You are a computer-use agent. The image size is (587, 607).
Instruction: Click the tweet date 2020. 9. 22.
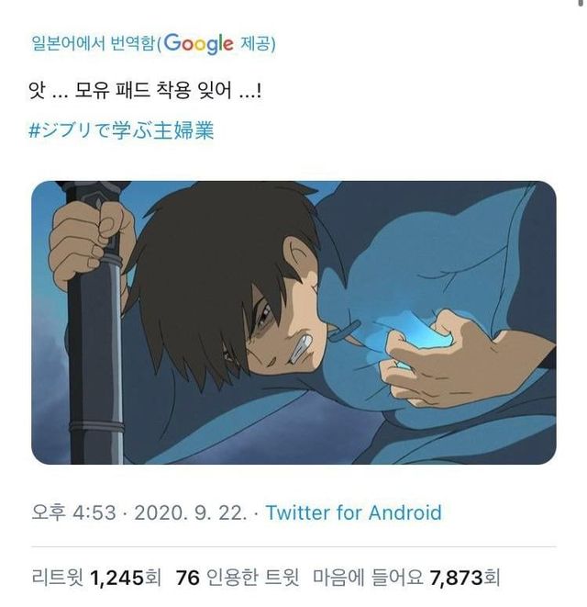(x=190, y=512)
